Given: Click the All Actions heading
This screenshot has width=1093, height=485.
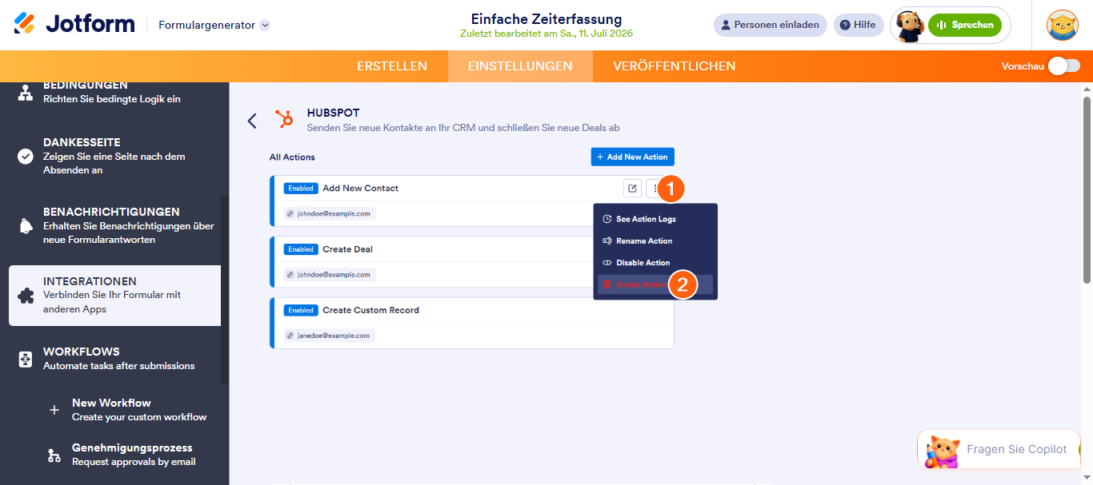Looking at the screenshot, I should 292,157.
